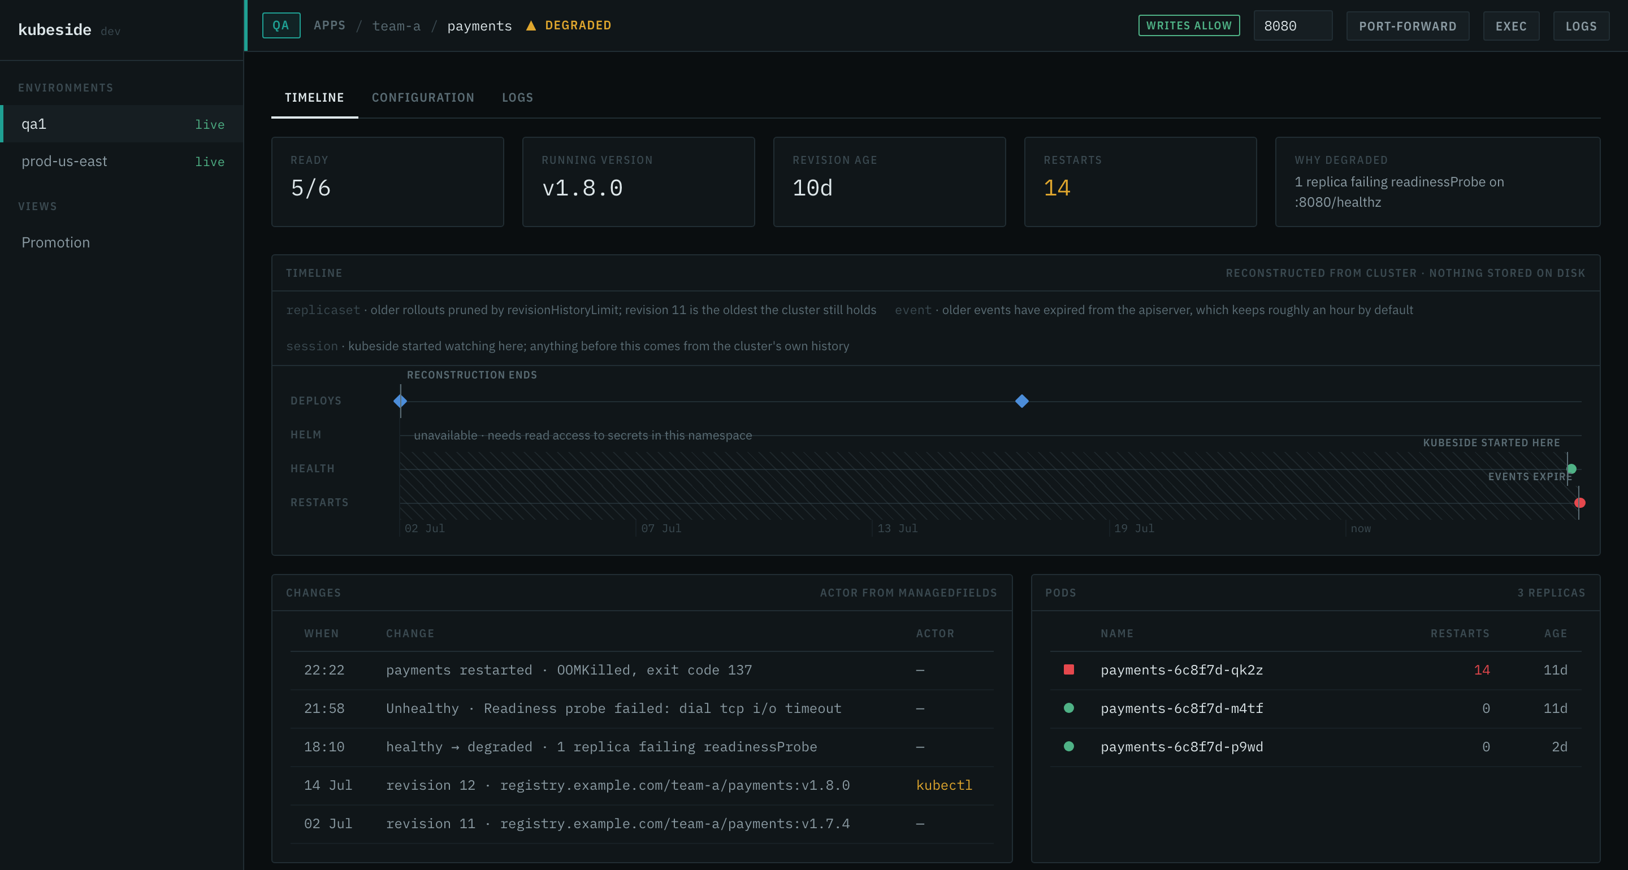The image size is (1628, 870).
Task: Click the CHANGE column header
Action: tap(410, 633)
